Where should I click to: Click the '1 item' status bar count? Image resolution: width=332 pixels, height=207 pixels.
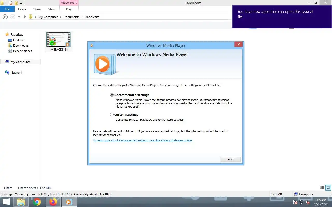(8, 188)
